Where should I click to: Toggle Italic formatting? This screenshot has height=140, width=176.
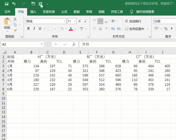34,29
